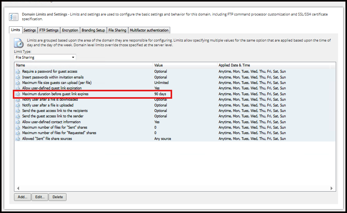
Task: Click icon beside Maximum number of files for "Requested" shares
Action: pos(18,133)
